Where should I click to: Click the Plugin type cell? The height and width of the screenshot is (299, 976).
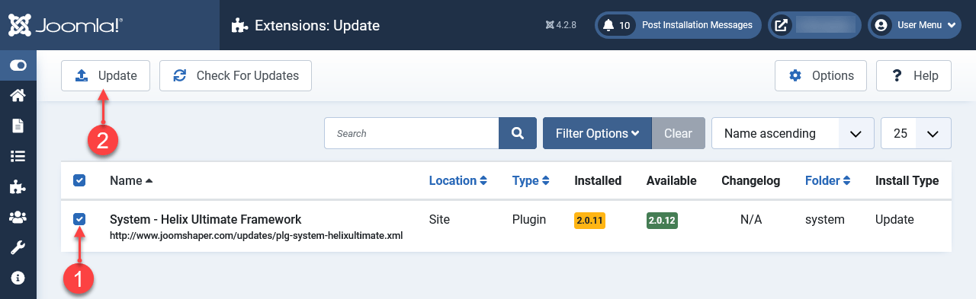click(x=529, y=220)
